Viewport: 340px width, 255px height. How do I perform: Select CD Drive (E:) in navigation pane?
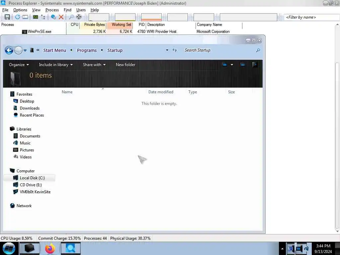point(31,185)
